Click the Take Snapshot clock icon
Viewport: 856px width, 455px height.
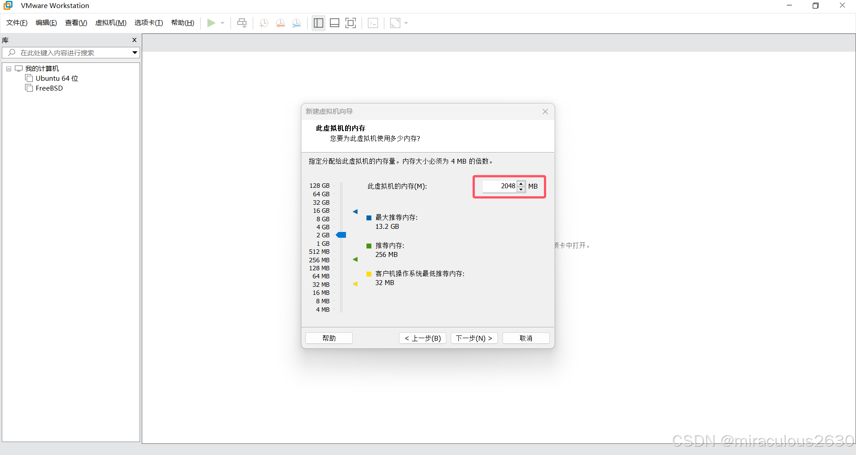[264, 23]
